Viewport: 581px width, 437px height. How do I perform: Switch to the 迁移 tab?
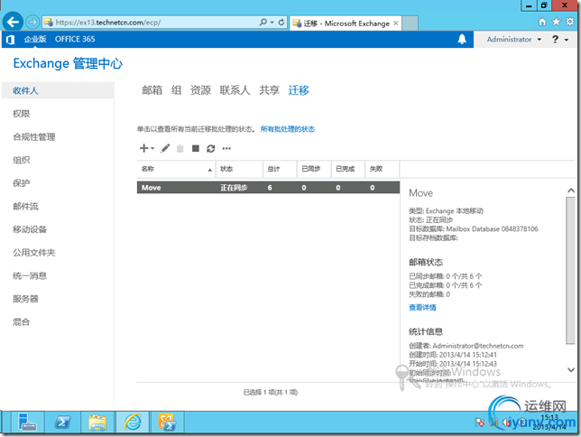tap(299, 89)
